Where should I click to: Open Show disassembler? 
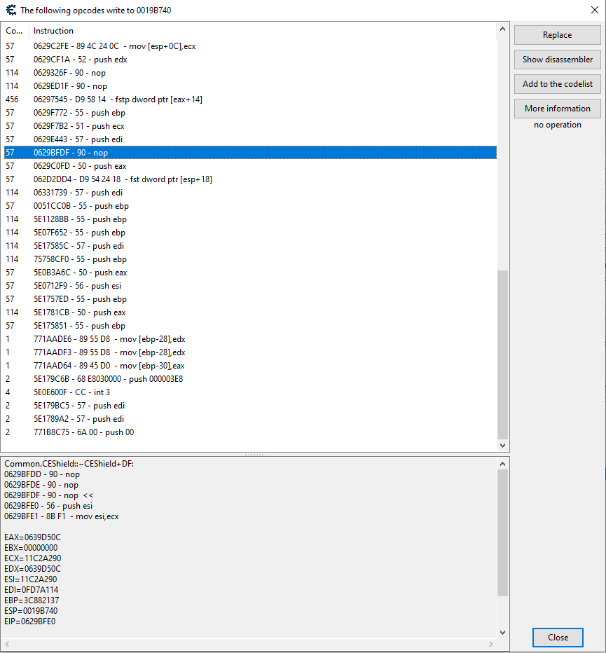[557, 60]
